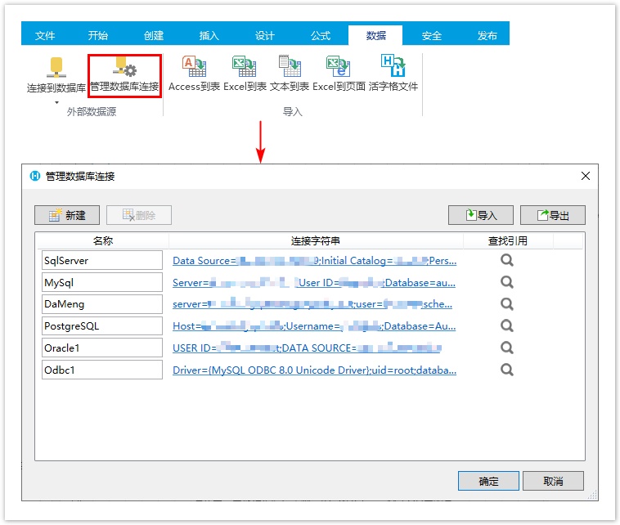This screenshot has height=525, width=620.
Task: Click the magnifier icon in Odbc1 row
Action: point(507,370)
